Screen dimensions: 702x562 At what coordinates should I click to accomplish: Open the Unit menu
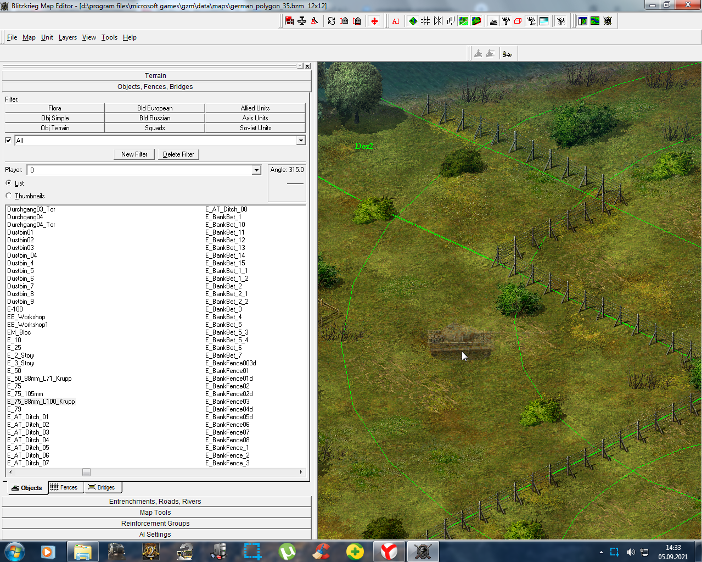point(47,37)
